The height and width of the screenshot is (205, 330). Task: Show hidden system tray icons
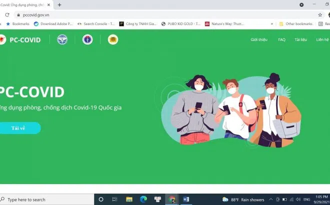[271, 199]
